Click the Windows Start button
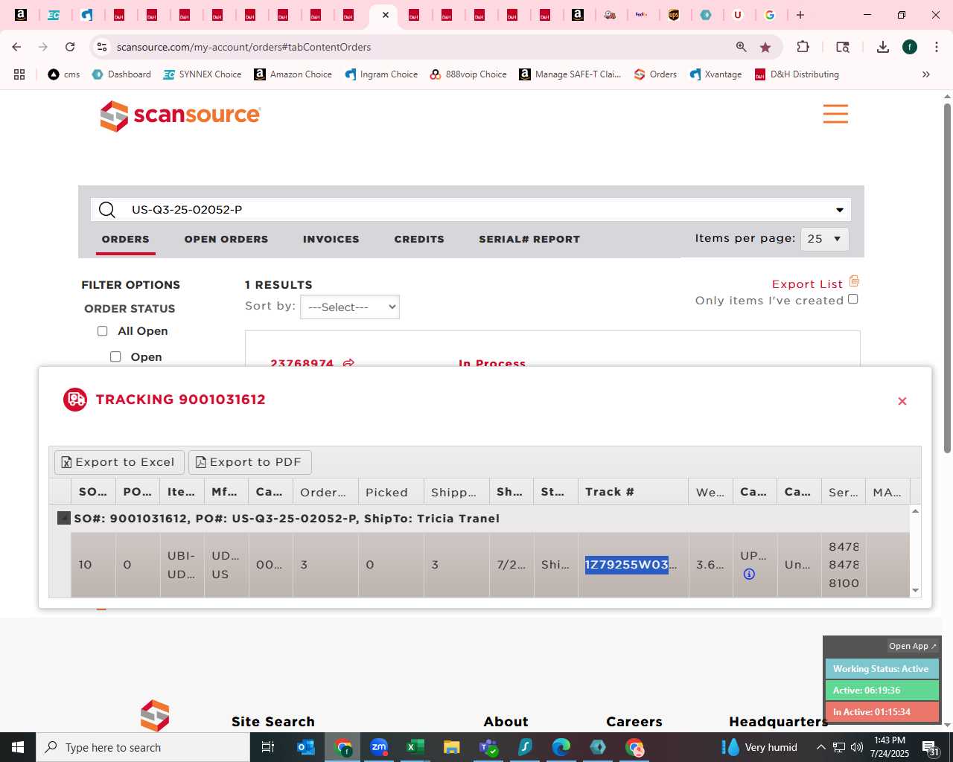The width and height of the screenshot is (953, 762). (x=18, y=747)
